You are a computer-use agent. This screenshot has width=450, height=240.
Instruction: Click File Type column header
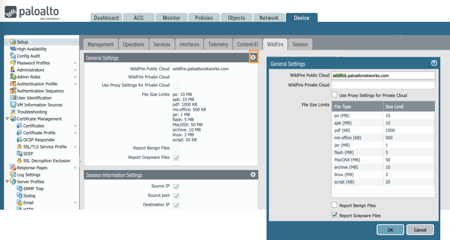[357, 106]
